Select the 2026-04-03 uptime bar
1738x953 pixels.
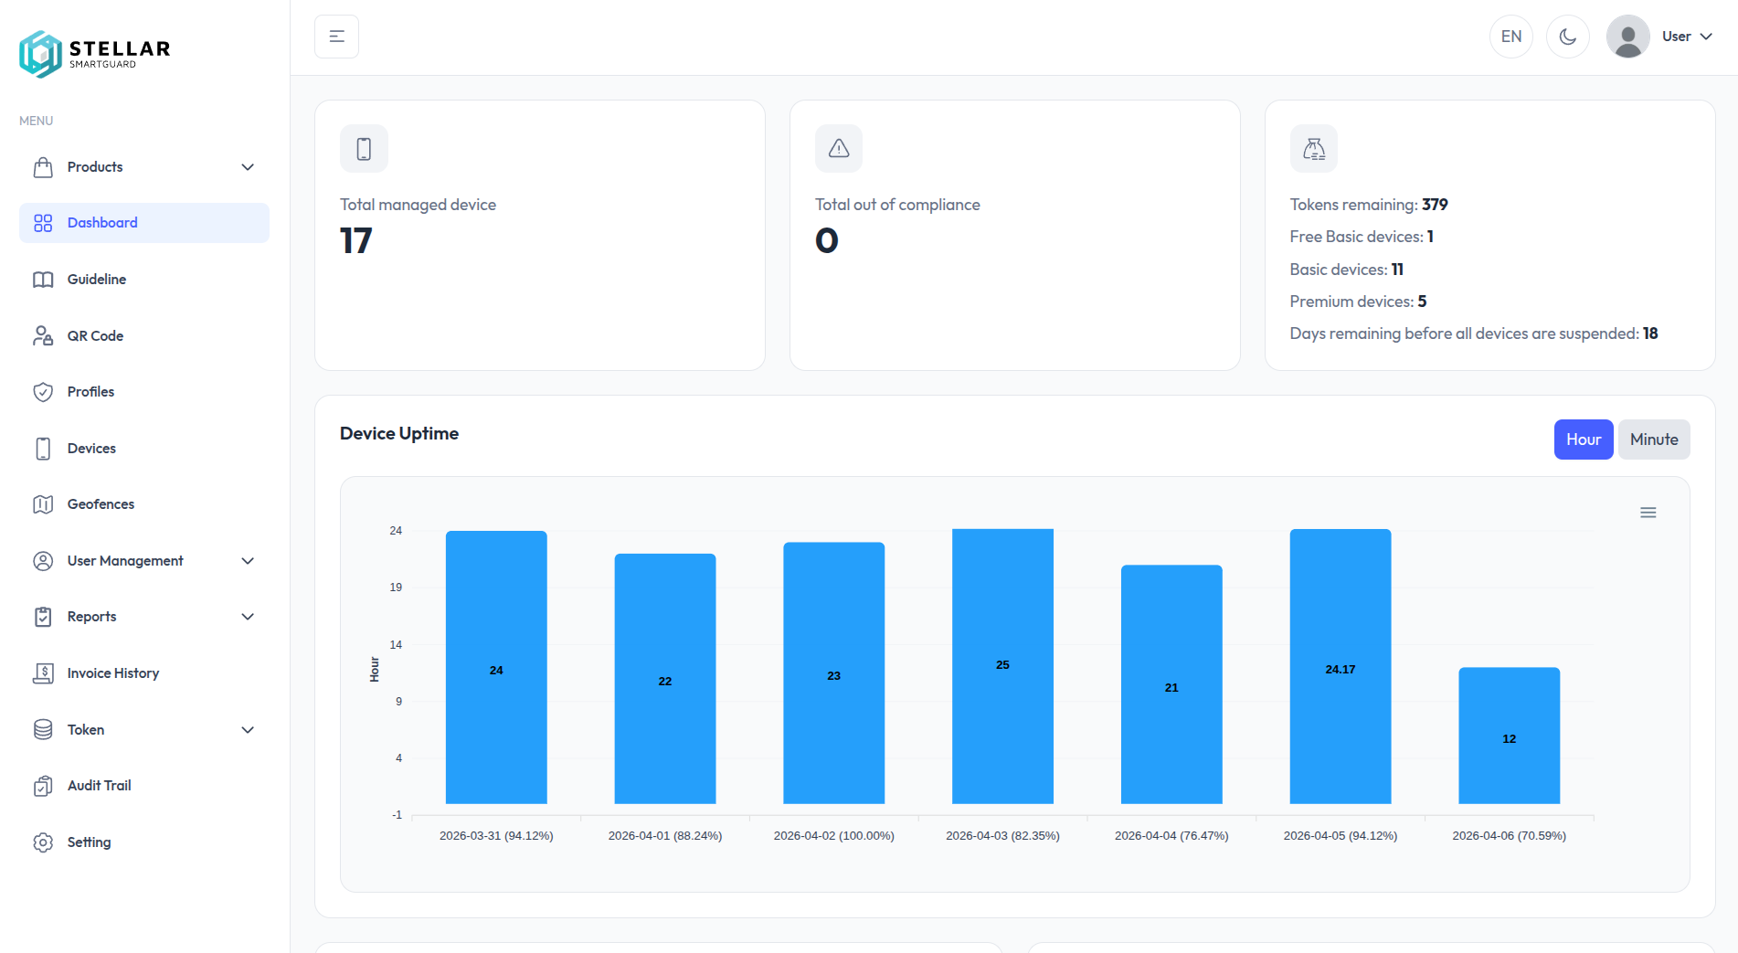pyautogui.click(x=1002, y=665)
